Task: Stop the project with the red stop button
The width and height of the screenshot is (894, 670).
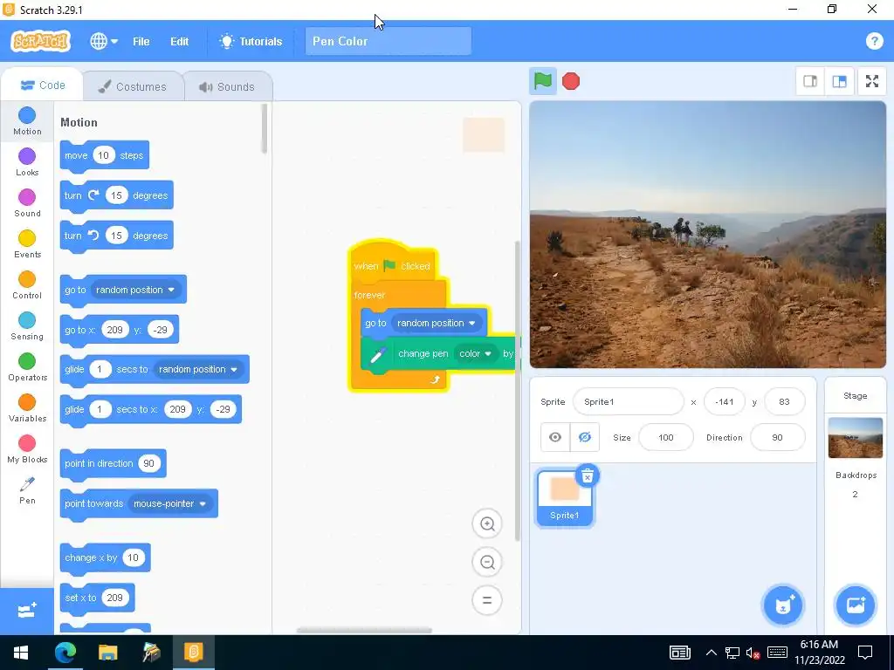Action: coord(571,81)
